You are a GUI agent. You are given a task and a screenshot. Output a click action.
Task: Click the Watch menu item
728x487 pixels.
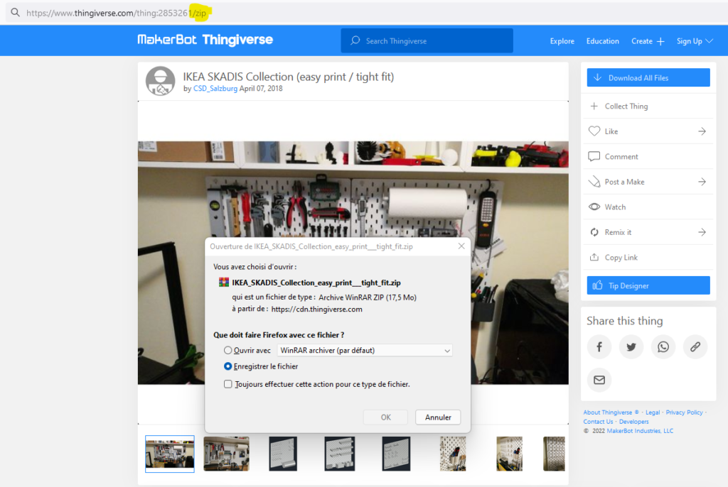coord(648,207)
